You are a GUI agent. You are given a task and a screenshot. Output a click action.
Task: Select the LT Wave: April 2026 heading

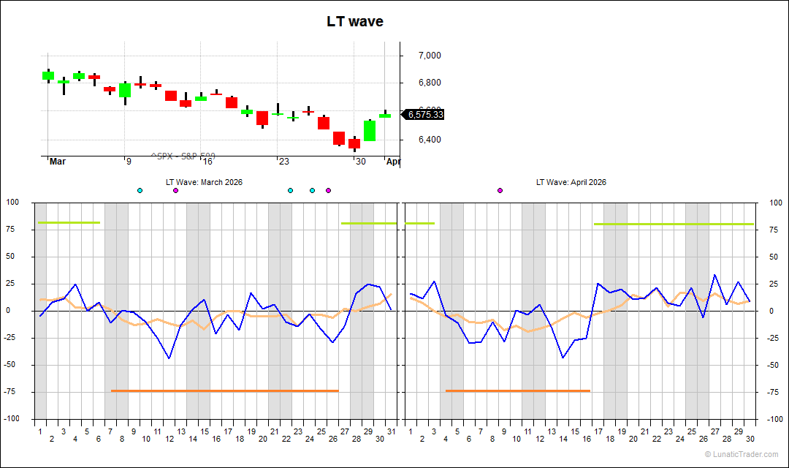click(x=571, y=182)
